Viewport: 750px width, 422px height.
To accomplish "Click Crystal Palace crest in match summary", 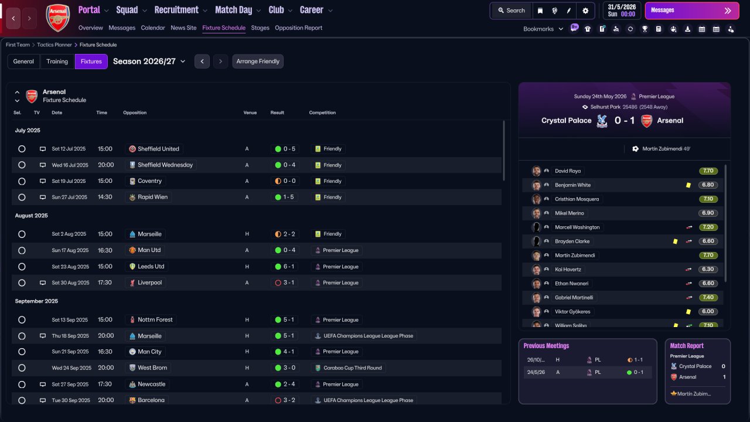I will click(x=602, y=121).
